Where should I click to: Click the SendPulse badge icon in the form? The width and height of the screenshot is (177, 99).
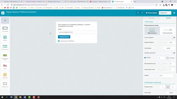tap(59, 41)
